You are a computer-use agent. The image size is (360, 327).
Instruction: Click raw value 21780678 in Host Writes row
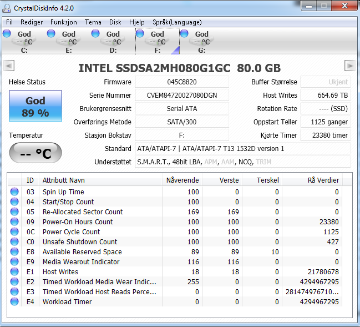(x=323, y=272)
